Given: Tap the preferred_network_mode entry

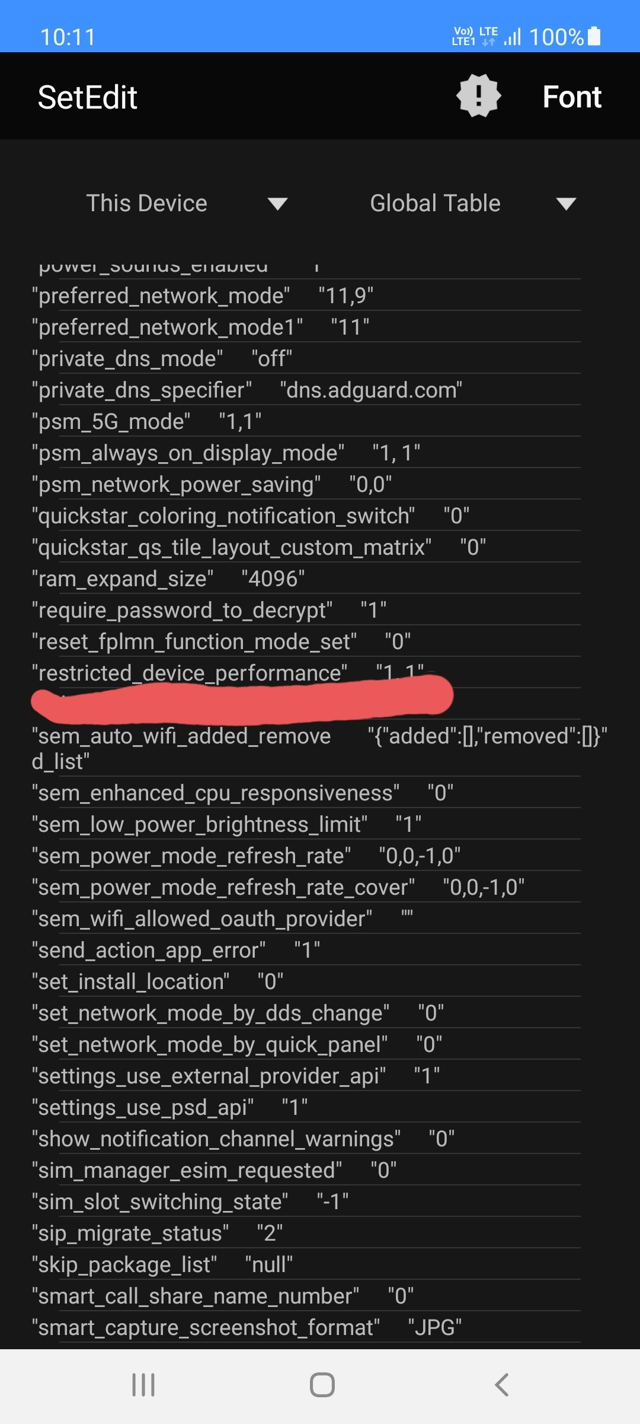Looking at the screenshot, I should 203,296.
